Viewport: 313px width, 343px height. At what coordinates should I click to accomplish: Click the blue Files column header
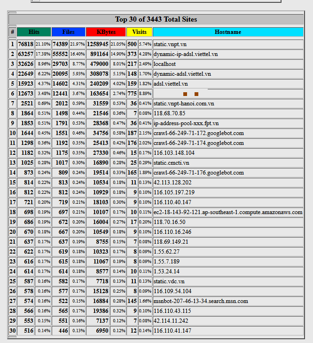point(68,32)
